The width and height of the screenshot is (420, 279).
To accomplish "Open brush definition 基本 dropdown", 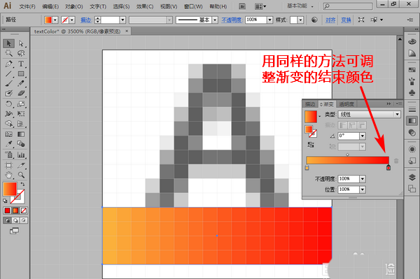I will [x=215, y=20].
